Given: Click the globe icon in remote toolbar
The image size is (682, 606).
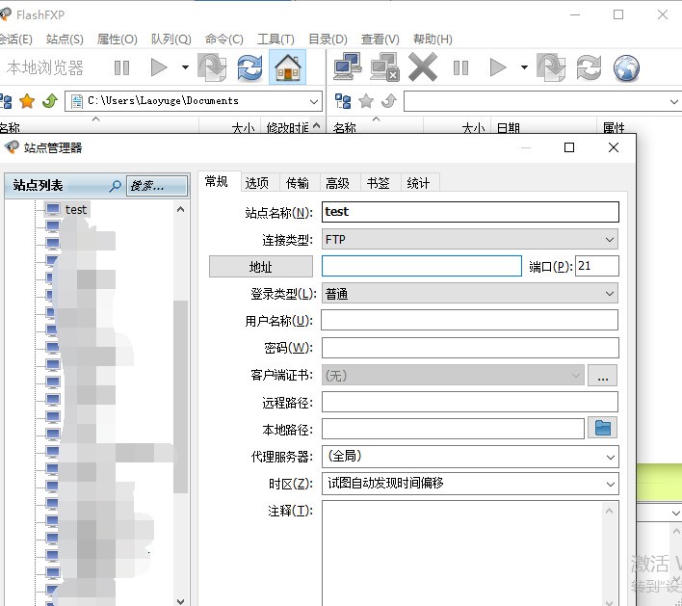Looking at the screenshot, I should pyautogui.click(x=626, y=67).
